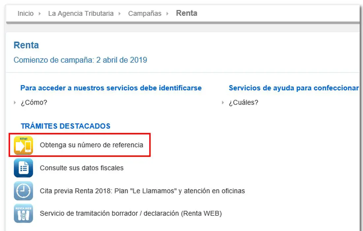Open Campañas breadcrumb item
Screen dimensions: 363x231
coord(145,14)
